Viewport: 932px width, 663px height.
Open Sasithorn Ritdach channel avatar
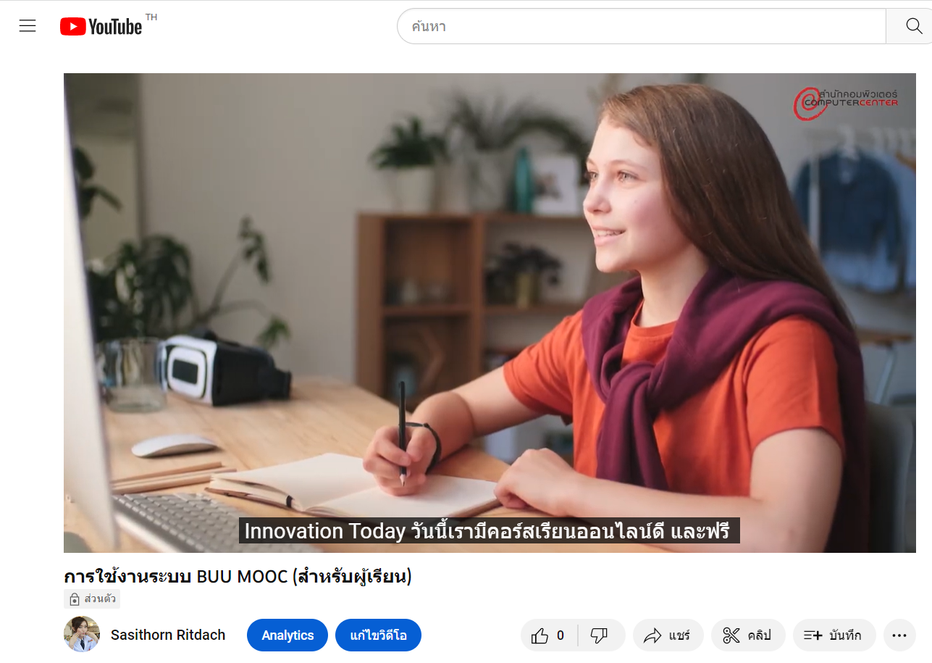[x=82, y=635]
